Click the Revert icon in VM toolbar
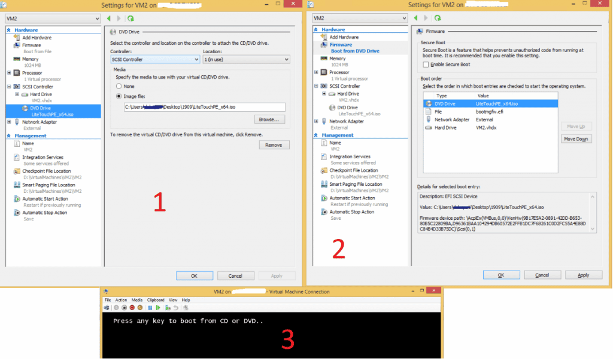 coord(176,308)
